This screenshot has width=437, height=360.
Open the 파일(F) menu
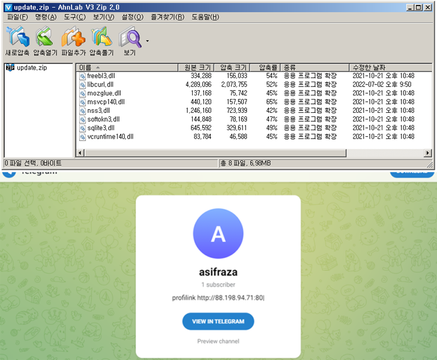click(17, 17)
